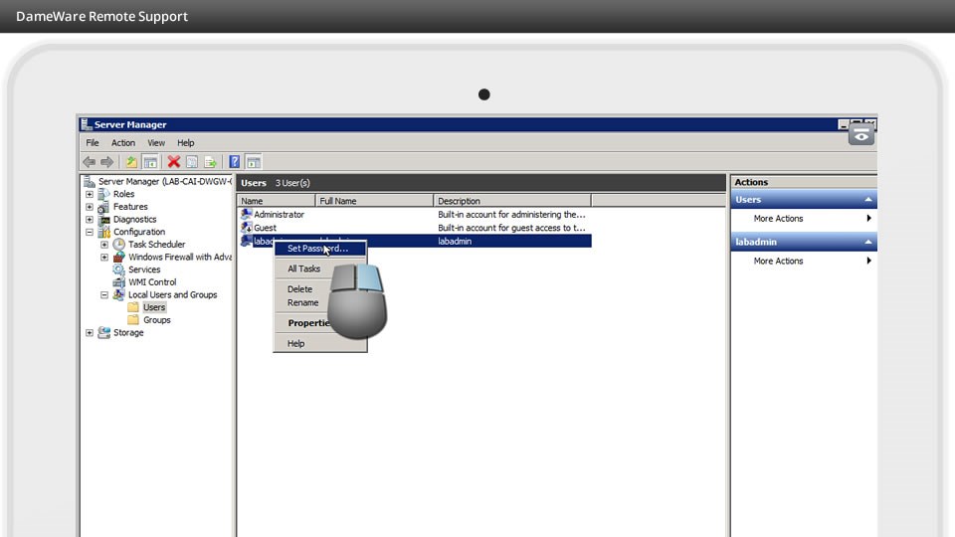
Task: Expand the Diagnostics tree node
Action: pos(90,219)
